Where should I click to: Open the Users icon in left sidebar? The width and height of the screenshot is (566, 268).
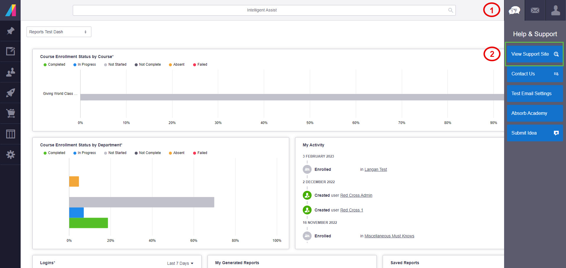point(11,72)
